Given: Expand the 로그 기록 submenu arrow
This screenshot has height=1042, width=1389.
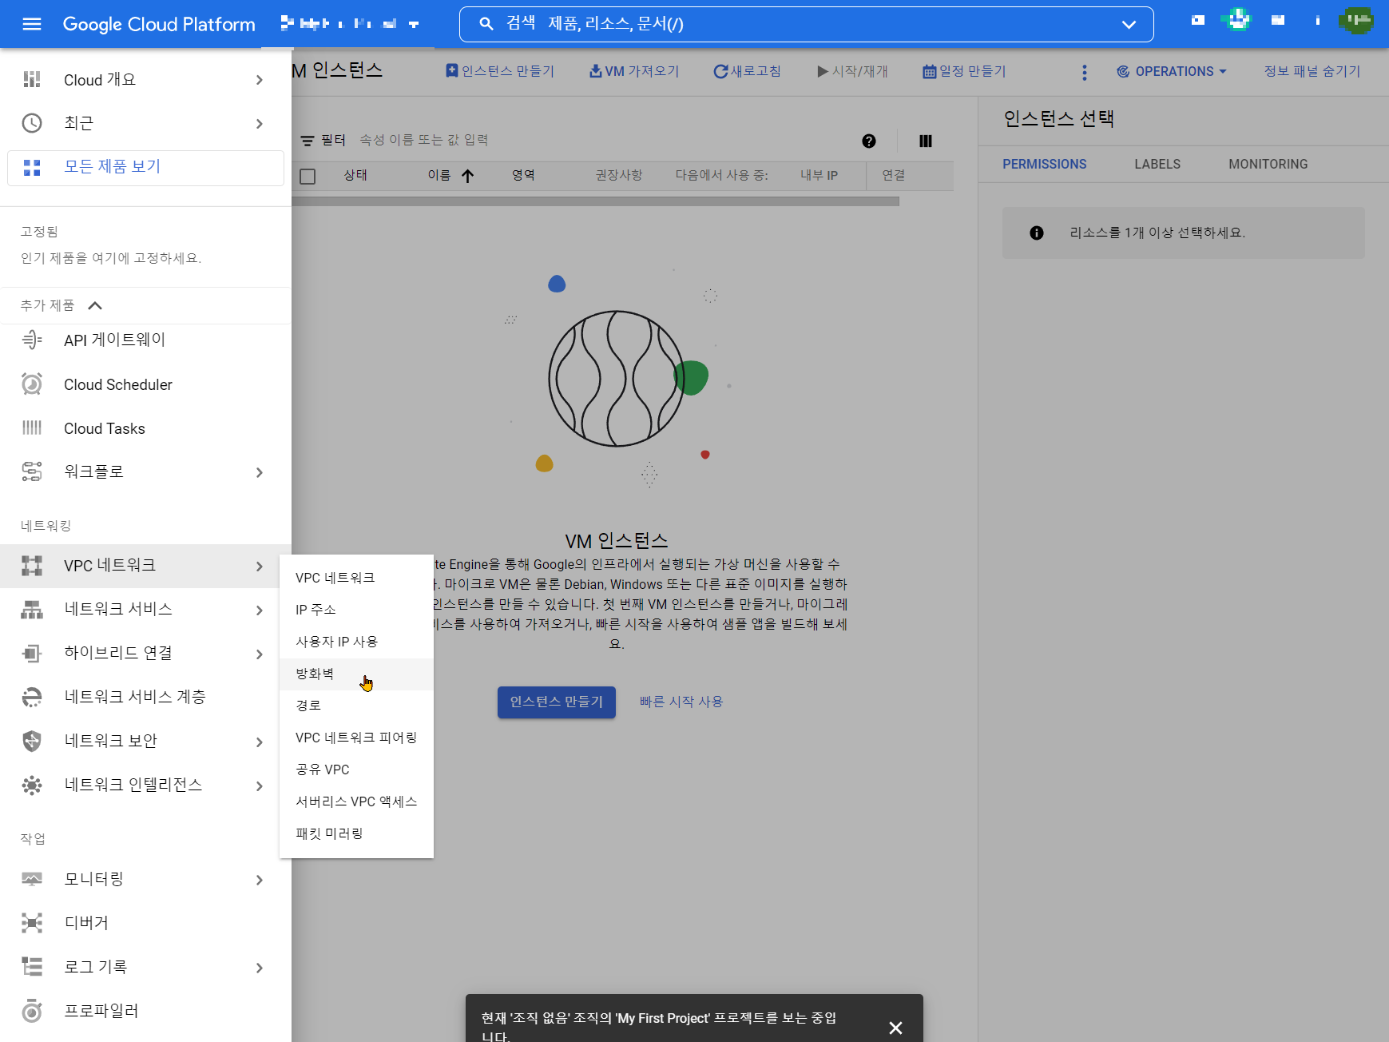Looking at the screenshot, I should [x=260, y=968].
